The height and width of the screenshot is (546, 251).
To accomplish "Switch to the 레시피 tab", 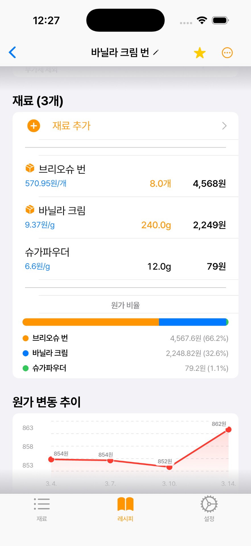I will coord(125,509).
